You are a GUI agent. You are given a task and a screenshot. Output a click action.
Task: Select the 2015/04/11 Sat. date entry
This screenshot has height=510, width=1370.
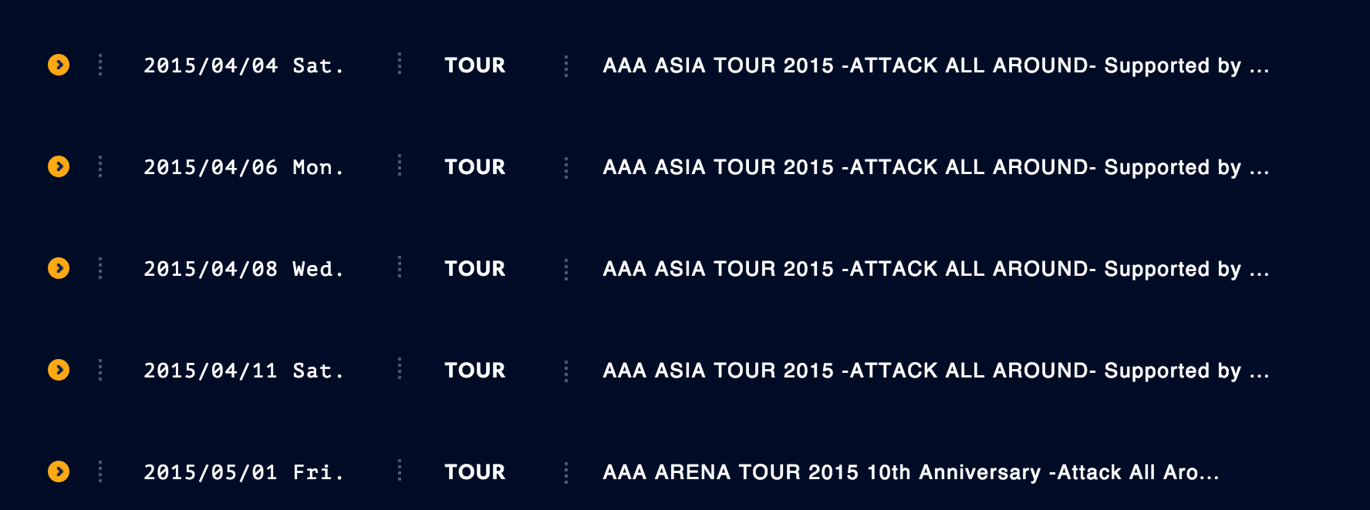click(x=243, y=371)
